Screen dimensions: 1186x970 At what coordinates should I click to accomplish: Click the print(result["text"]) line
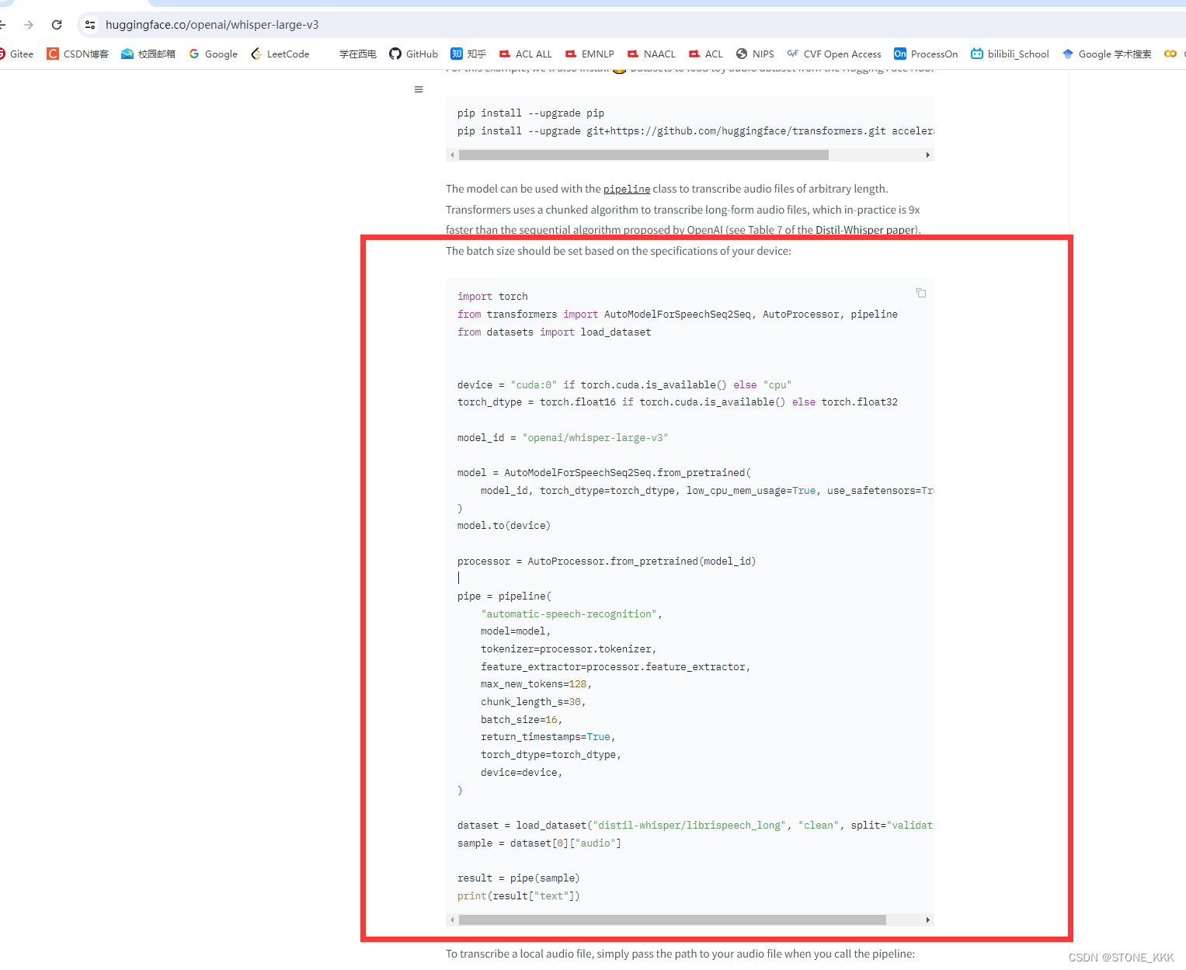coord(519,896)
